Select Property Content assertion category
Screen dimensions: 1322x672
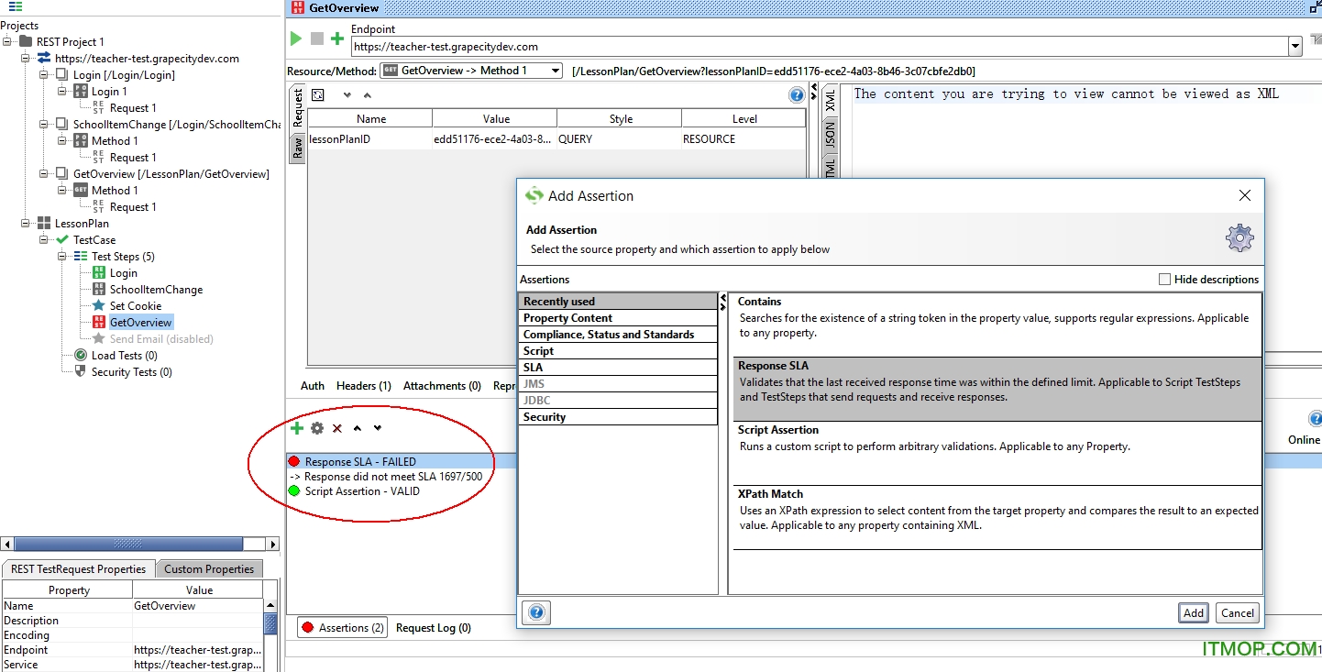tap(618, 318)
